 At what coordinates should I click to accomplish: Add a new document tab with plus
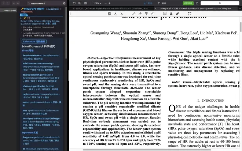240,9
